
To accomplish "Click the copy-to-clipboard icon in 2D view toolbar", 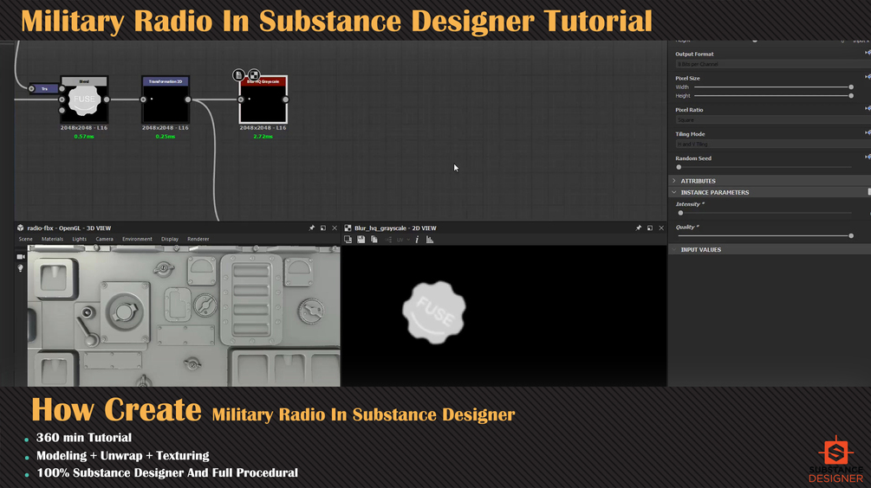I will tap(348, 240).
